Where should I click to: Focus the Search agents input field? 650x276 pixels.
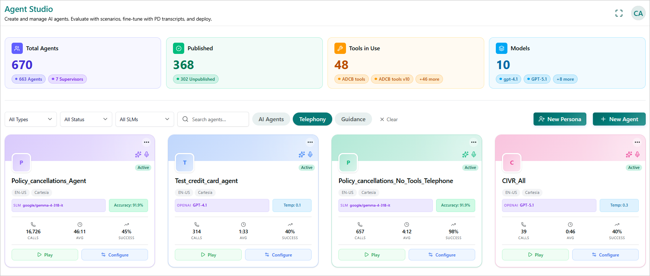[213, 119]
